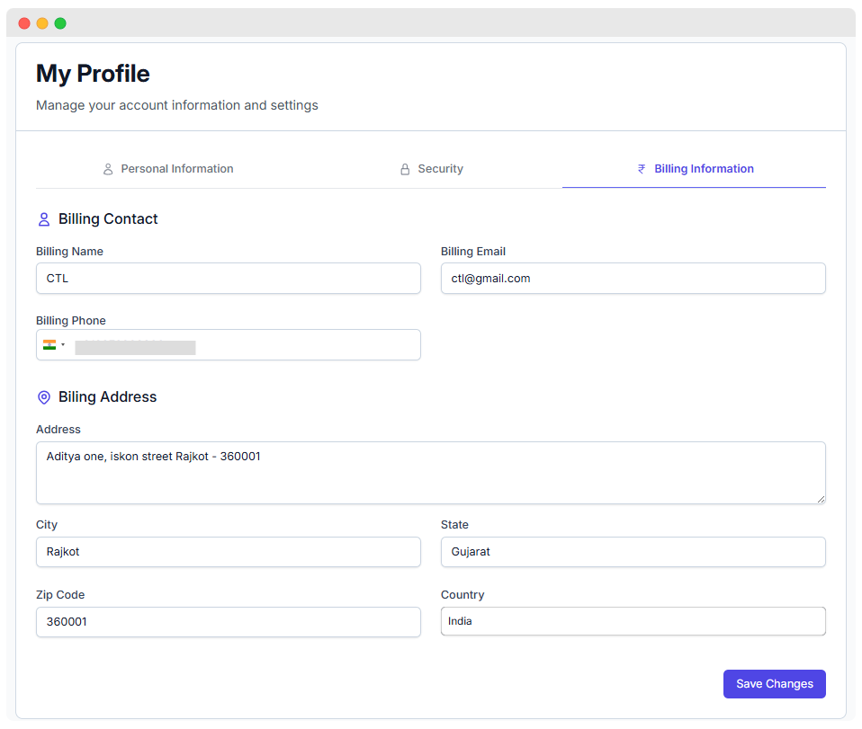The height and width of the screenshot is (729, 862).
Task: Expand the phone country code dropdown arrow
Action: (x=63, y=345)
